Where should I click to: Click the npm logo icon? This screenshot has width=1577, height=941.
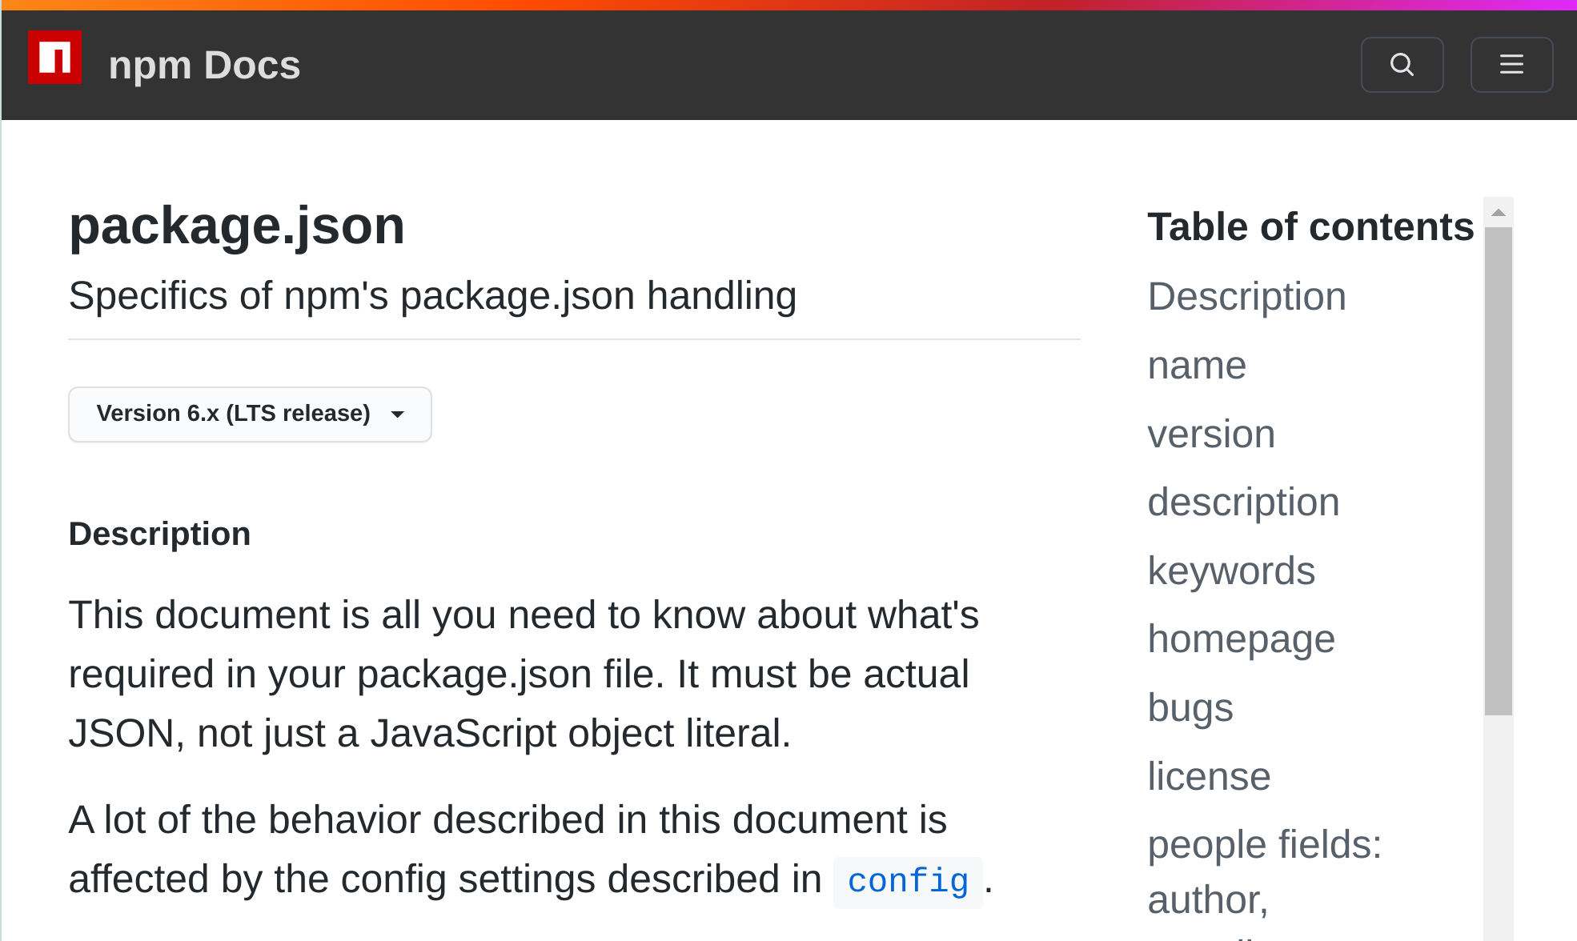pos(54,58)
